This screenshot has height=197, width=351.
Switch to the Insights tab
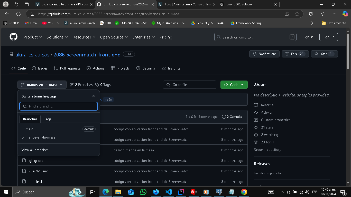click(171, 68)
